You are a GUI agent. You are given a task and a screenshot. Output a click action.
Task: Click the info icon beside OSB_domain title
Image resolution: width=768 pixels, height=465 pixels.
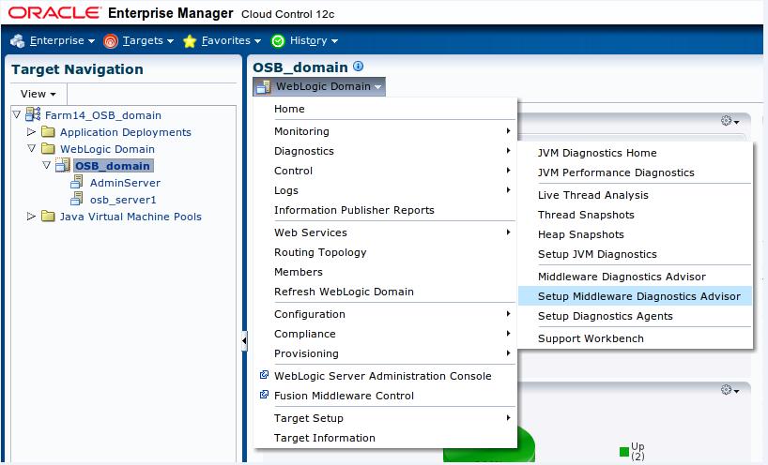click(359, 67)
